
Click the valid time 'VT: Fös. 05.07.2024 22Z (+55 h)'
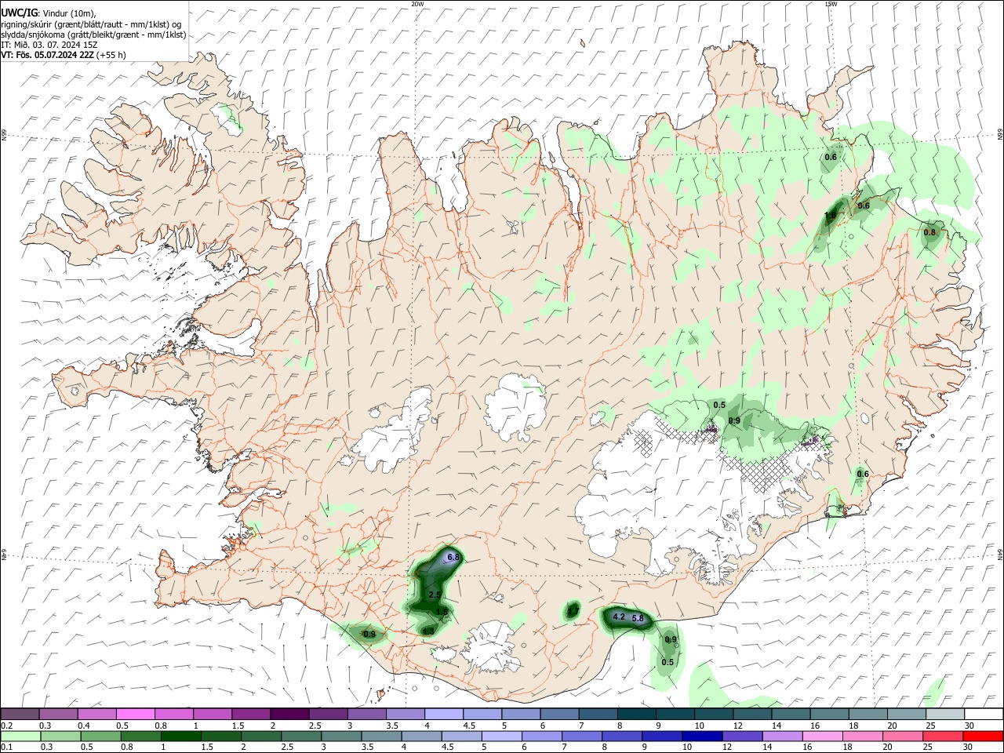point(64,55)
